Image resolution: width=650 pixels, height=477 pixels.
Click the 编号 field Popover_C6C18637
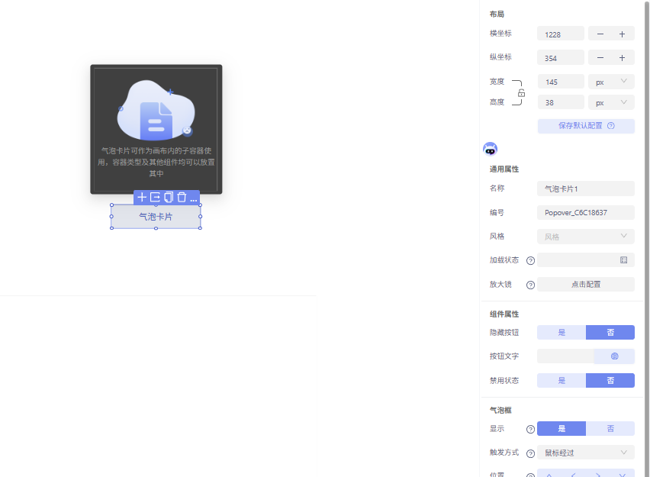tap(586, 212)
